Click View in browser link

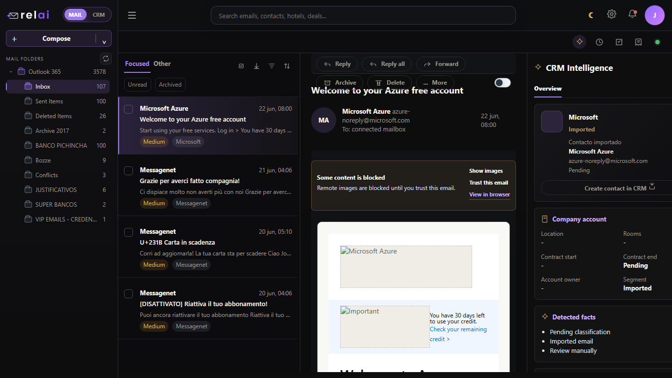point(489,194)
